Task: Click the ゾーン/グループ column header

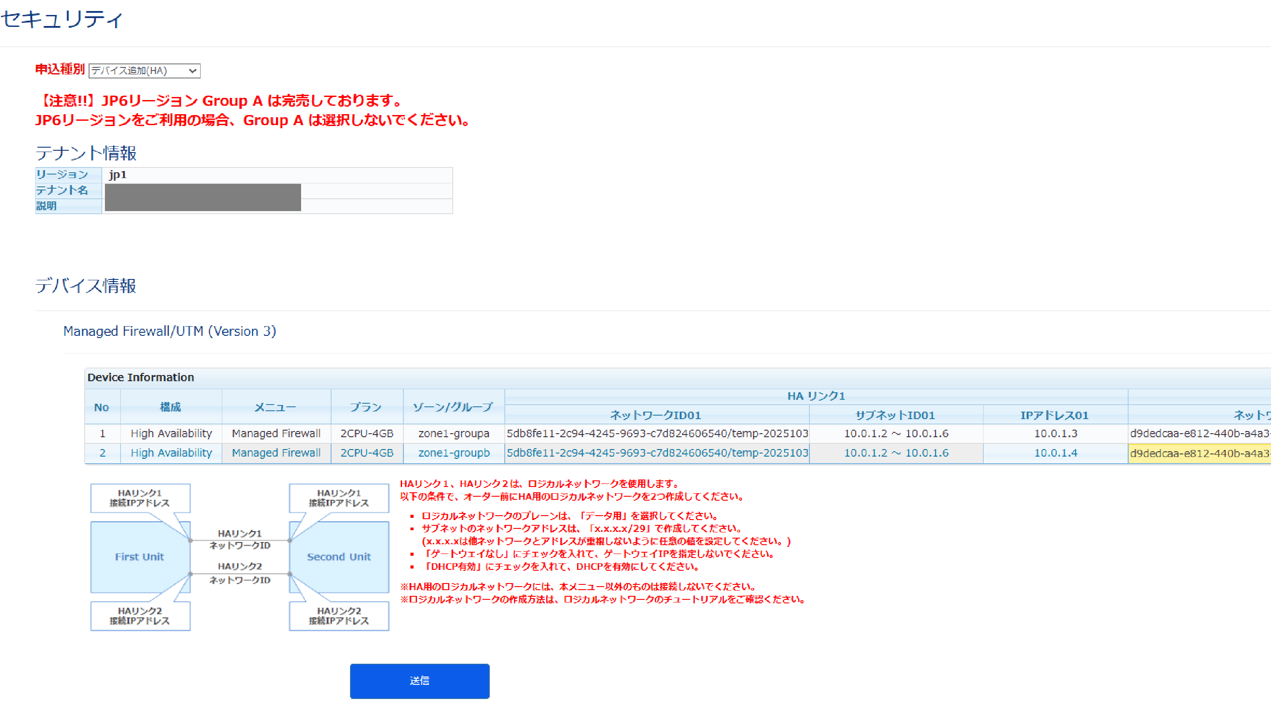Action: 453,406
